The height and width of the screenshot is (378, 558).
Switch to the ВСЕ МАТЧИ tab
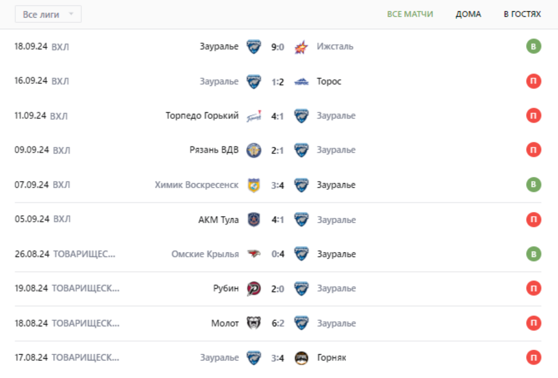[x=410, y=14]
